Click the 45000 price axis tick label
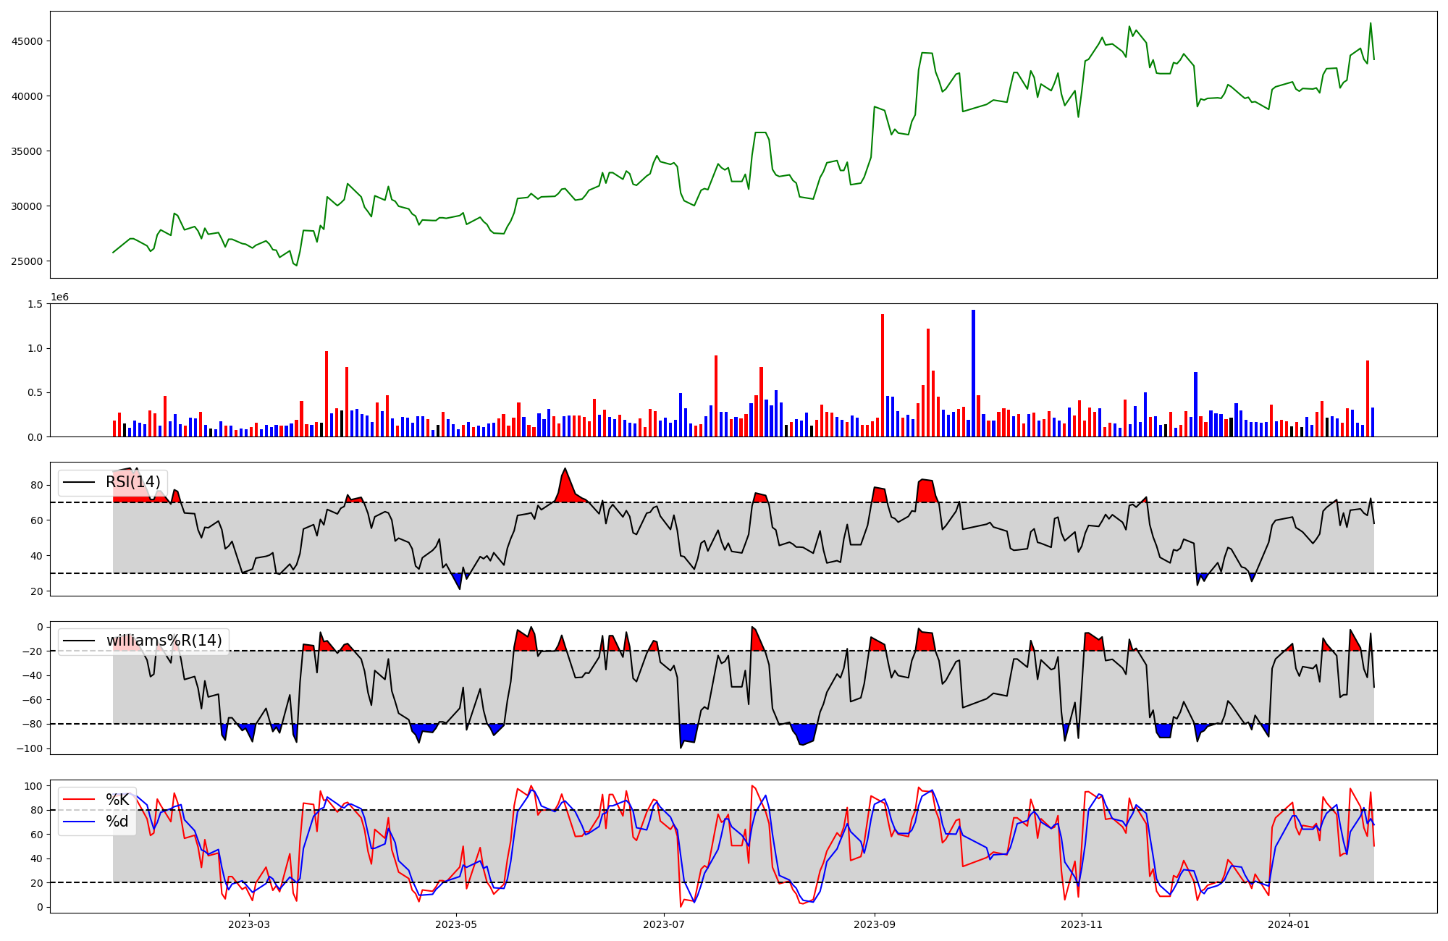Viewport: 1448px width, 941px height. click(27, 41)
